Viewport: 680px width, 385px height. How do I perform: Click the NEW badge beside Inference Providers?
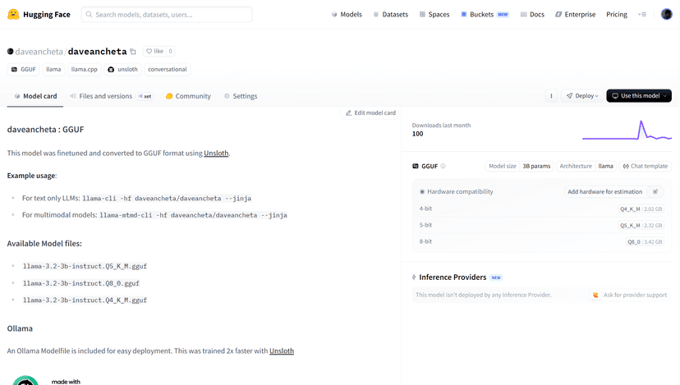496,277
